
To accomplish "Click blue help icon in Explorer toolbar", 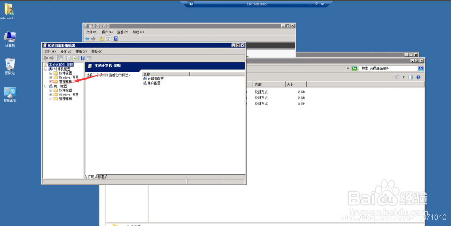I will point(418,77).
